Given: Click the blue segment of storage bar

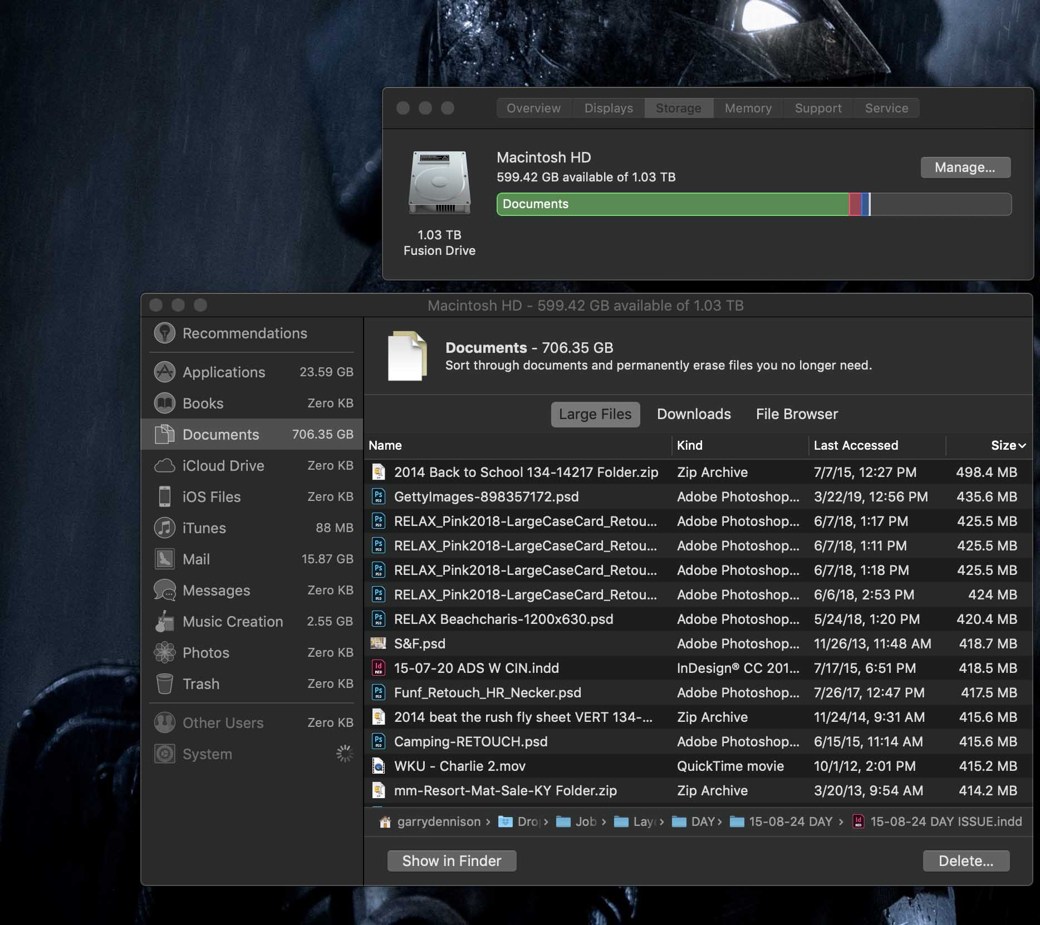Looking at the screenshot, I should (864, 204).
